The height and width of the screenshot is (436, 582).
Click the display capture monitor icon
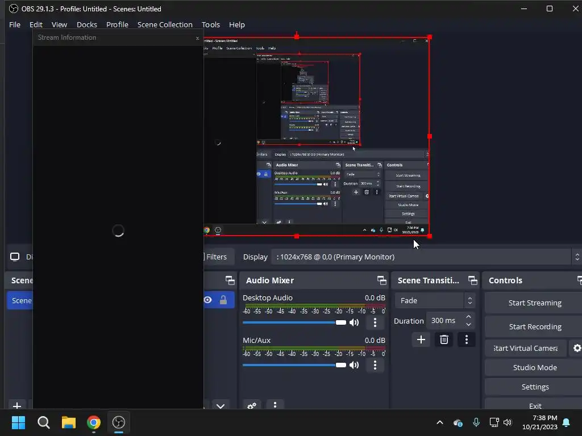(x=15, y=257)
